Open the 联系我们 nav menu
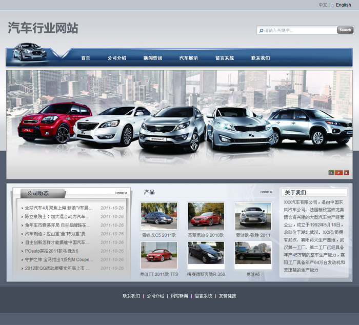This screenshot has height=325, width=359. pyautogui.click(x=261, y=58)
